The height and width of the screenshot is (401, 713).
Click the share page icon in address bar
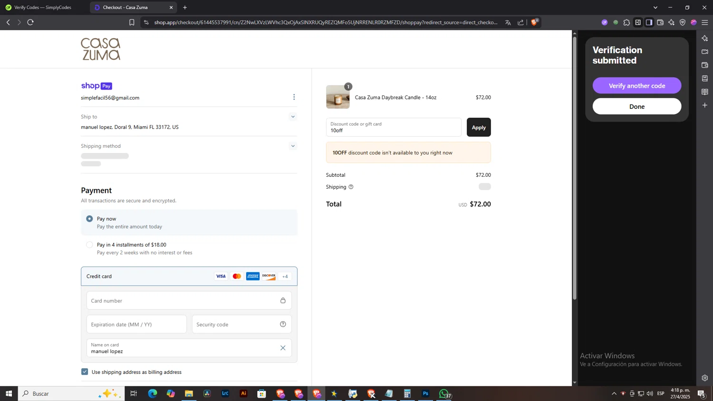coord(520,22)
